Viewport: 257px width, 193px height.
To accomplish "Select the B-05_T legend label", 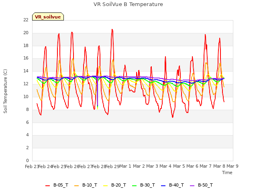I will click(x=61, y=185).
